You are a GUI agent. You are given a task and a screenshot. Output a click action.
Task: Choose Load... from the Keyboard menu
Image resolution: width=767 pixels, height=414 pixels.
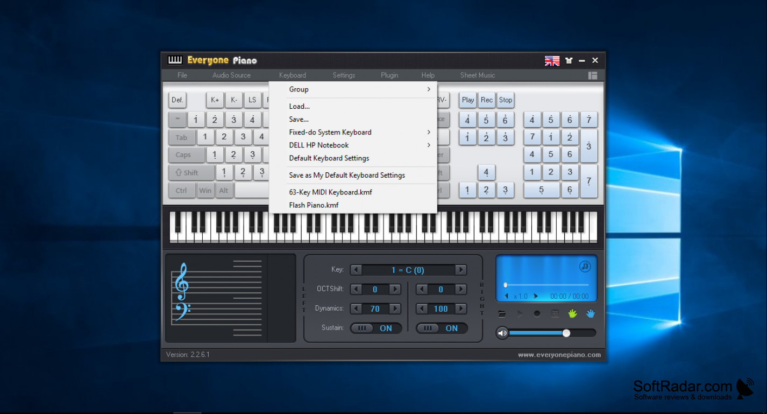353,107
